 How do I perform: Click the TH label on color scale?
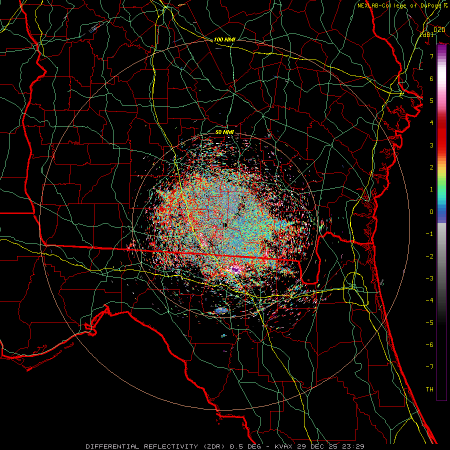[x=429, y=389]
